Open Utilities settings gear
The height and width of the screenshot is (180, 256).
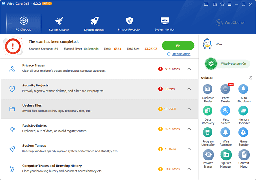[x=251, y=78]
